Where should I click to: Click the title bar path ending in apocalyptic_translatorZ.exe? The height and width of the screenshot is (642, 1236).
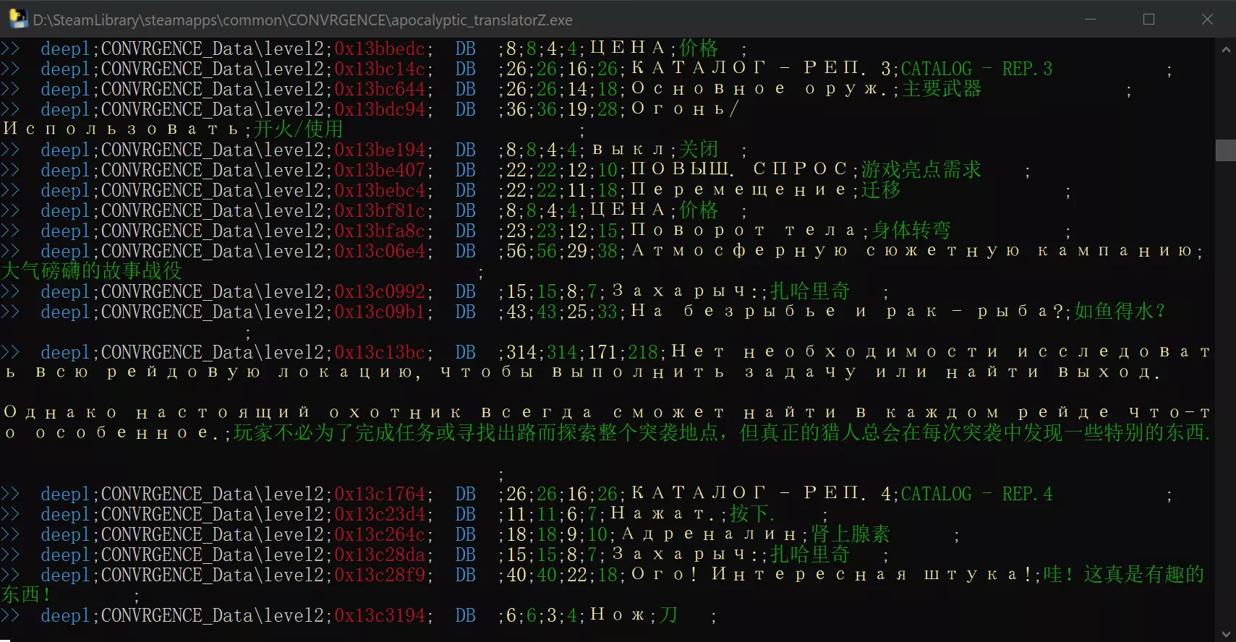303,20
